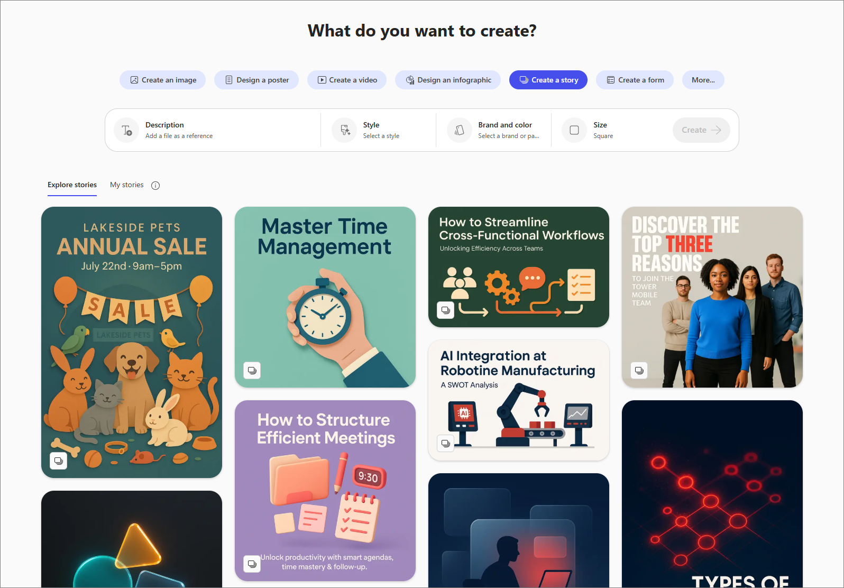The height and width of the screenshot is (588, 844).
Task: Click the form icon in Create a form
Action: [x=611, y=80]
